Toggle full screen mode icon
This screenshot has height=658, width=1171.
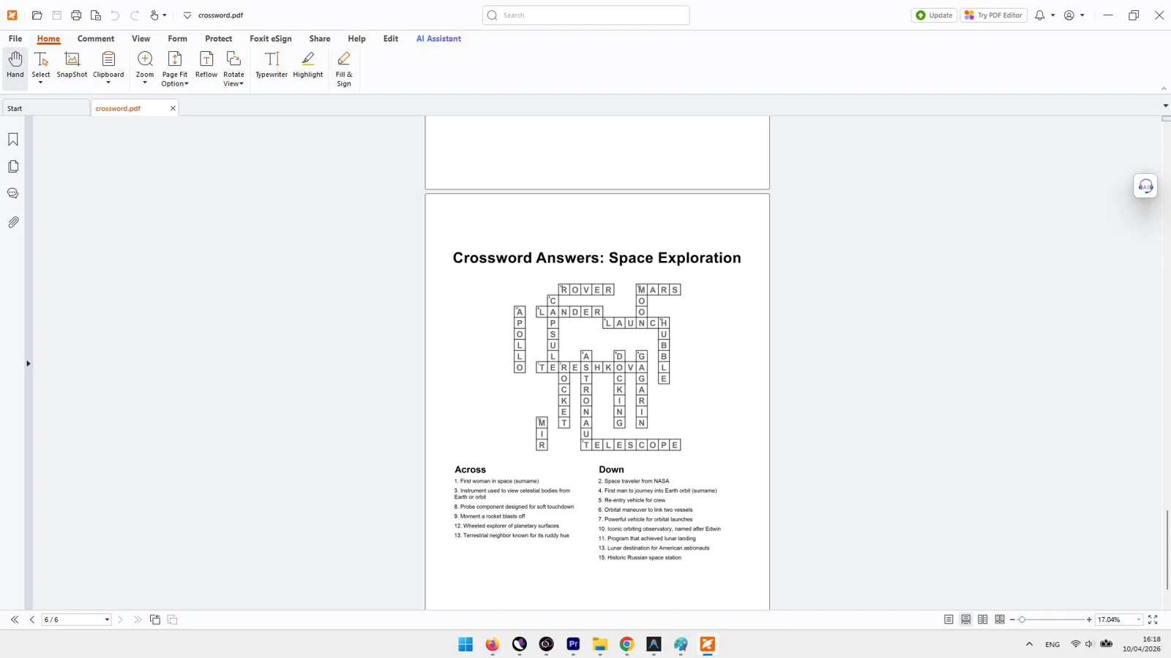tap(1153, 620)
